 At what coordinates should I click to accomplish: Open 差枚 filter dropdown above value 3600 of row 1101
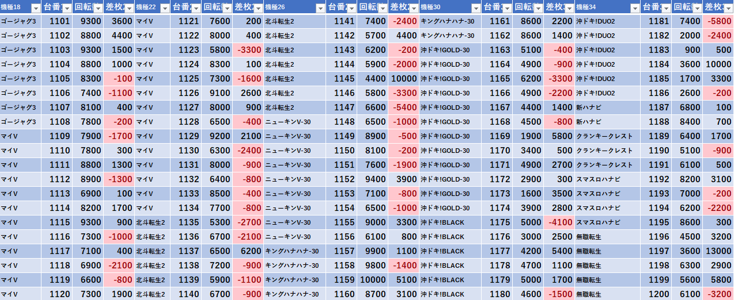tap(129, 8)
